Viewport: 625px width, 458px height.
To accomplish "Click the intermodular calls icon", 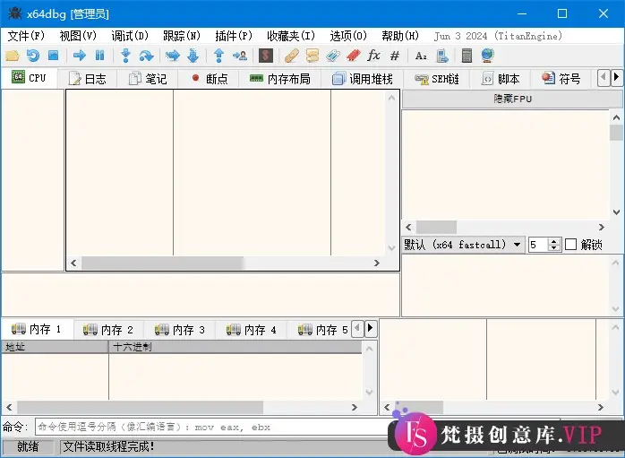I will [442, 56].
